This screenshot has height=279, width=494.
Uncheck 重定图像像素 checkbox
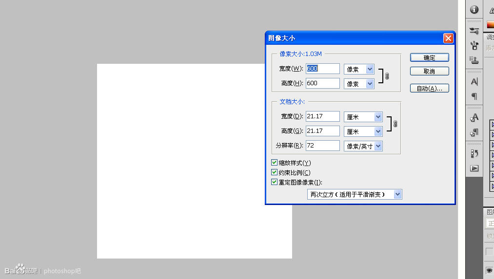tap(274, 182)
